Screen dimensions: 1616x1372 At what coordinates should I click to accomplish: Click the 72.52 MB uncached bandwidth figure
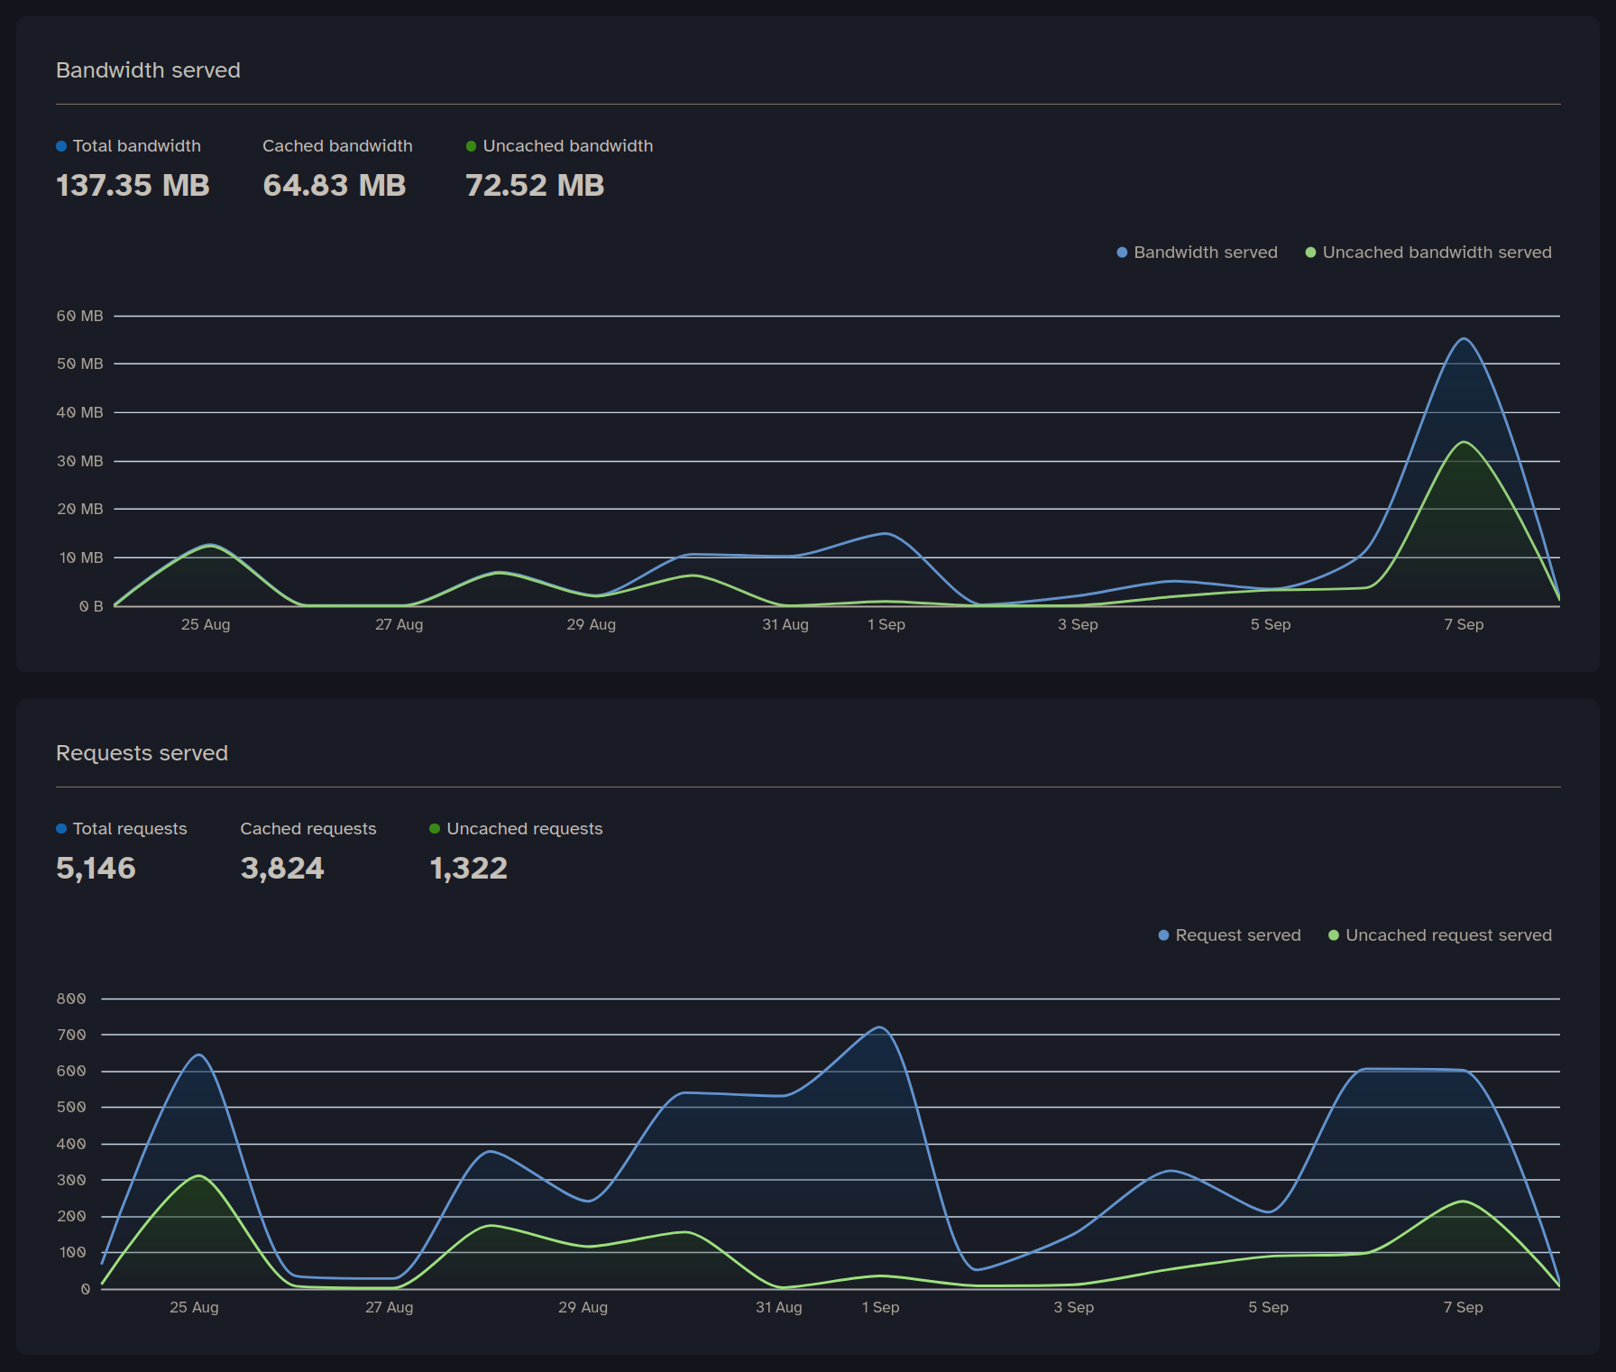click(534, 186)
